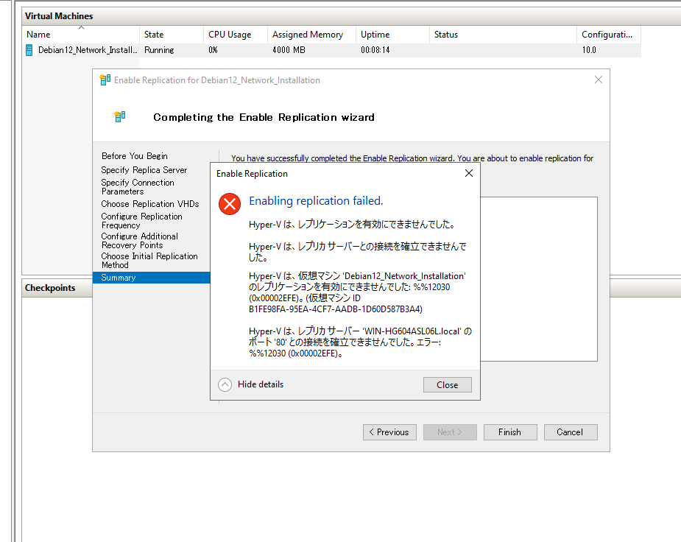Click the Hide details label
The height and width of the screenshot is (542, 681).
coord(261,384)
